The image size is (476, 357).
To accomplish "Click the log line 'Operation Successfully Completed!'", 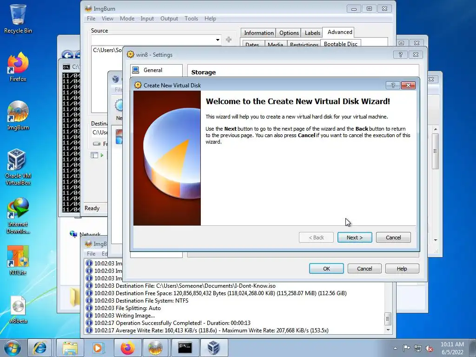I will [172, 323].
